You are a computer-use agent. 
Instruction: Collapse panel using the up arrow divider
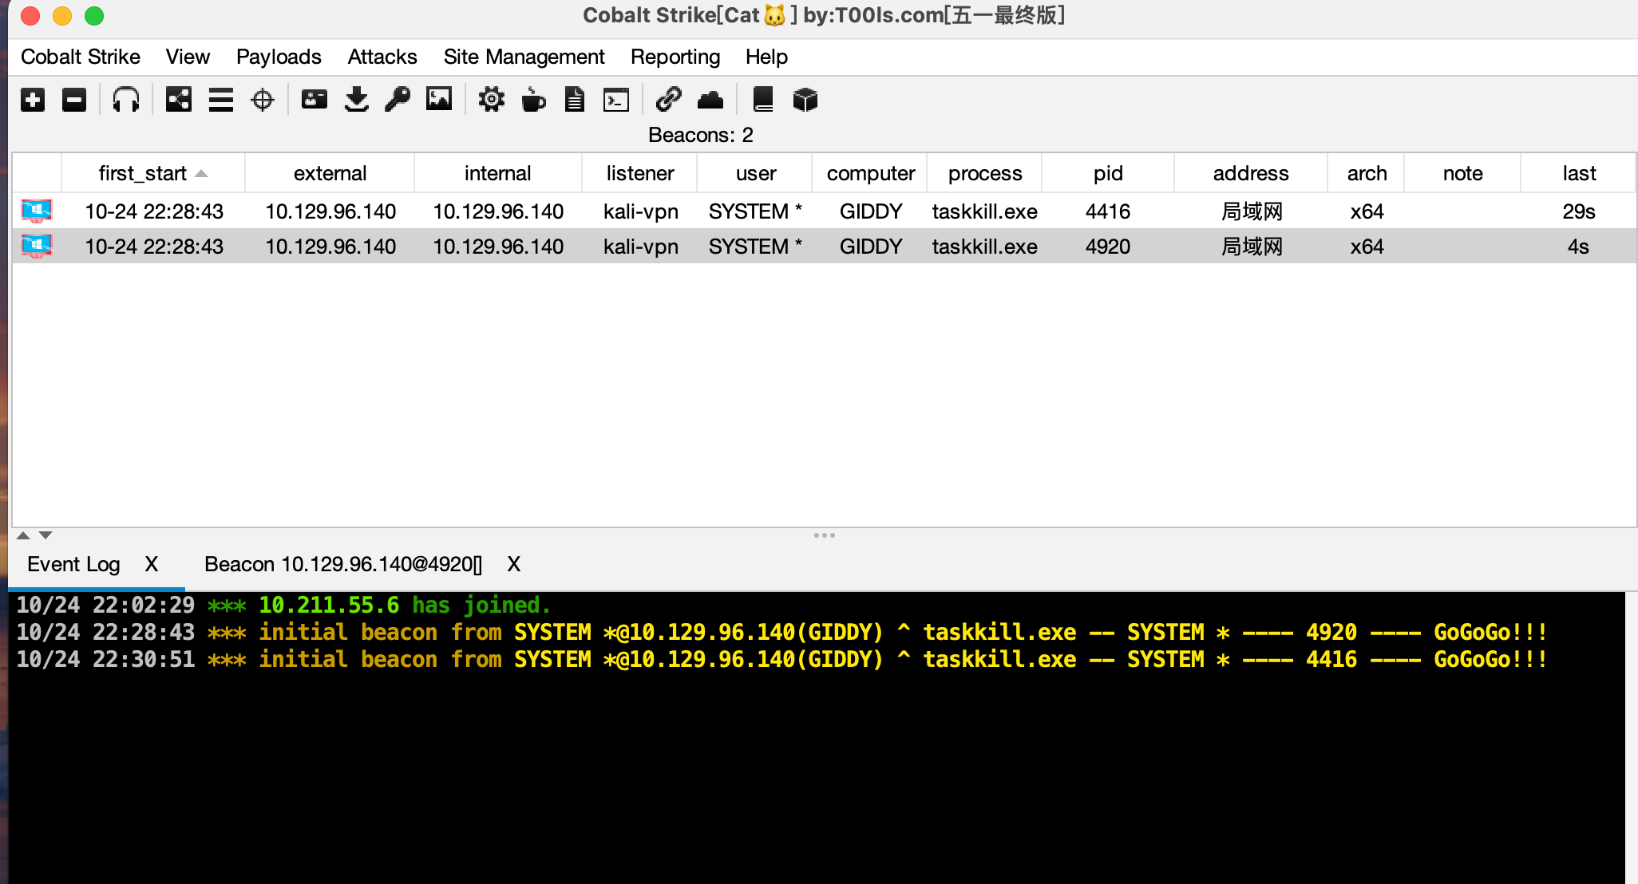coord(23,535)
